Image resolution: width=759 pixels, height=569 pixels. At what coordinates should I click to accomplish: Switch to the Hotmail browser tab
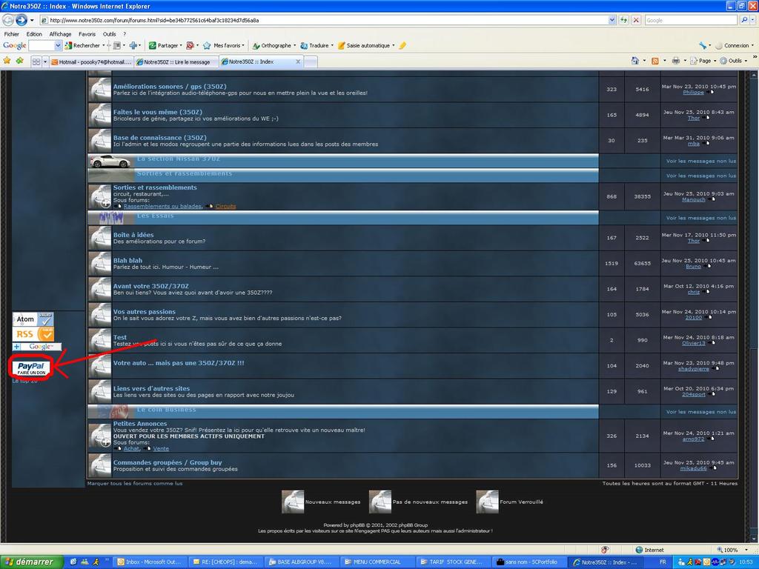(92, 61)
